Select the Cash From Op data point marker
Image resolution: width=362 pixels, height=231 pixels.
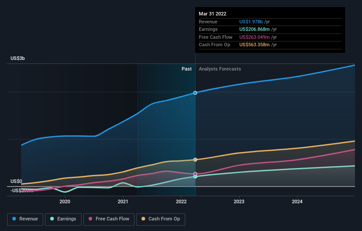coord(195,160)
